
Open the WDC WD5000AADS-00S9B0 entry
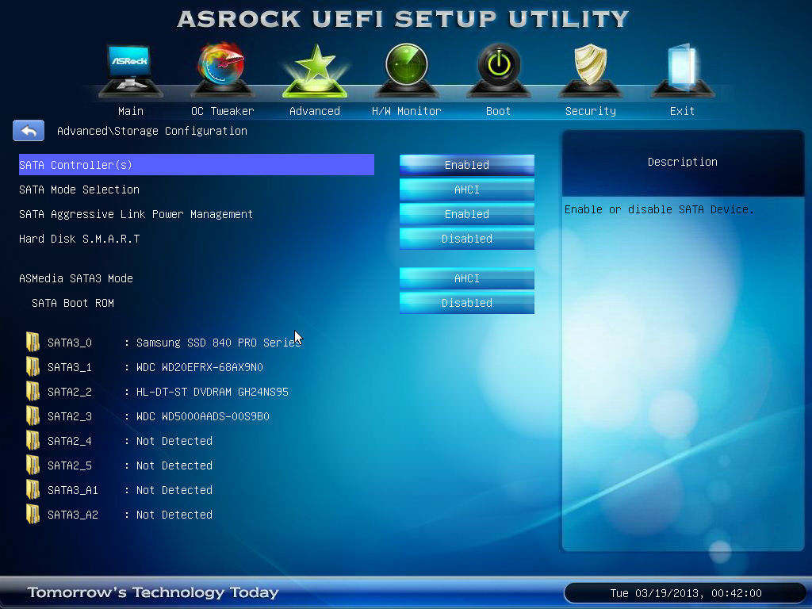click(x=202, y=416)
